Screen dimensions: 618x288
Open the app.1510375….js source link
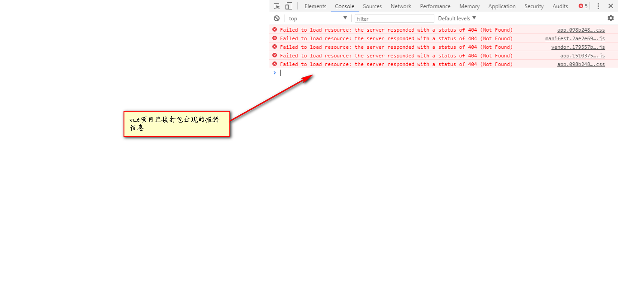[582, 56]
